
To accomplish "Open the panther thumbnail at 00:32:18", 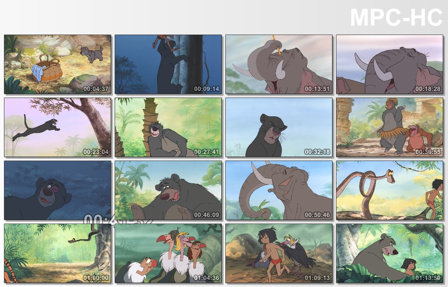I will [279, 127].
